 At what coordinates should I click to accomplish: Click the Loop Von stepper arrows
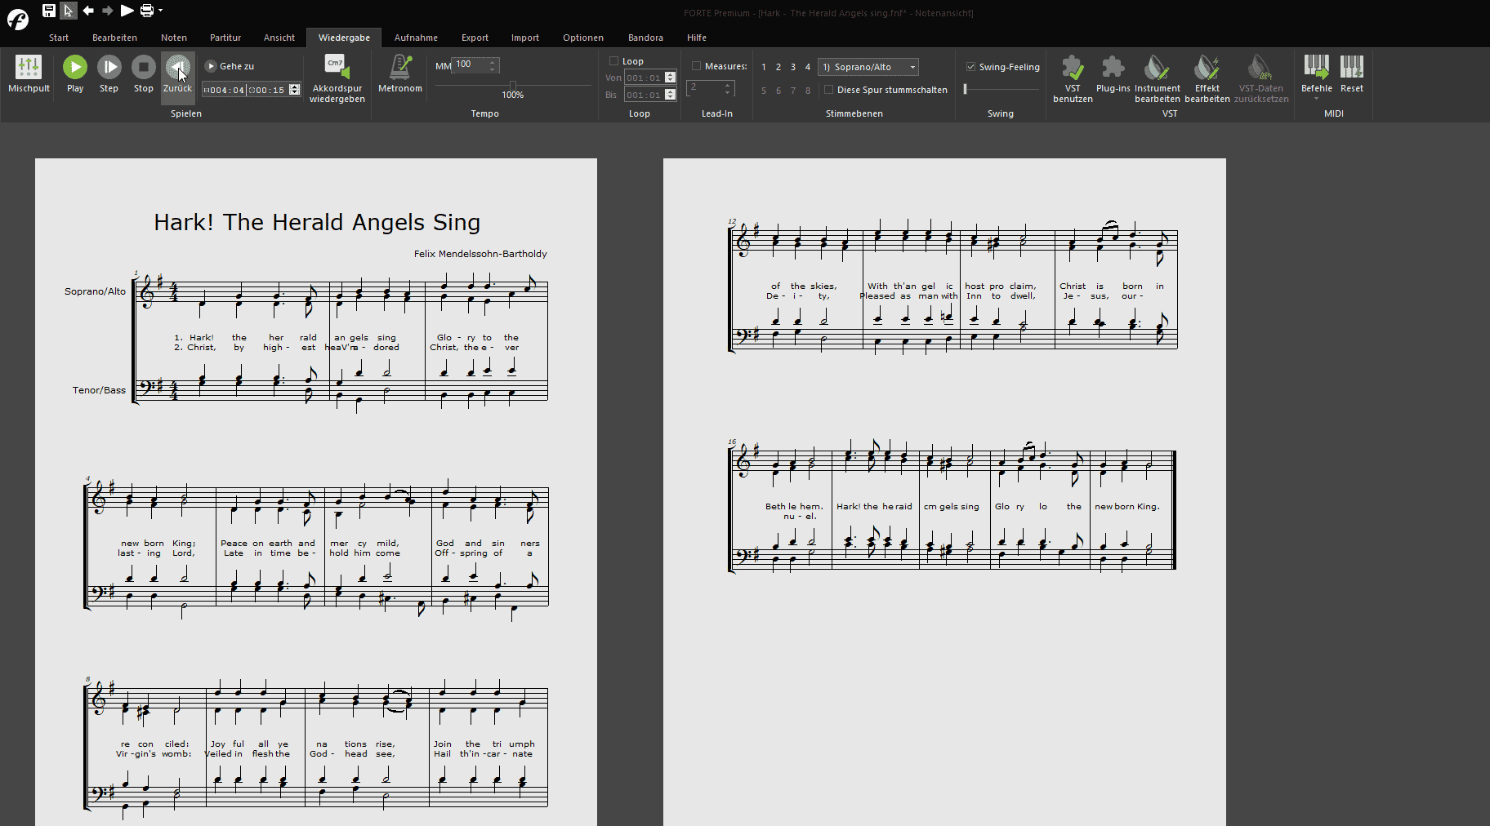pos(671,78)
